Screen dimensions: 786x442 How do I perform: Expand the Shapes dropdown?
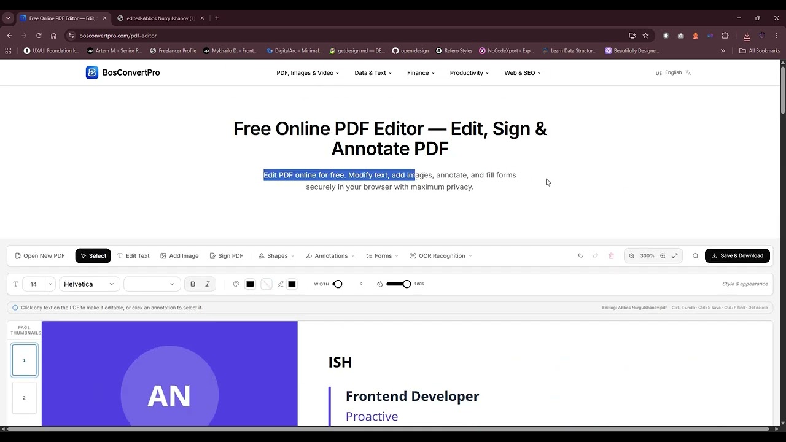point(276,256)
